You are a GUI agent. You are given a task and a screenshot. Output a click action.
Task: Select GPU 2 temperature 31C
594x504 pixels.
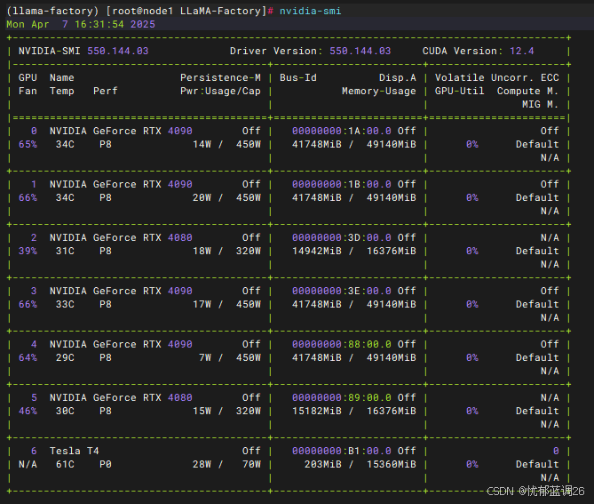[65, 251]
